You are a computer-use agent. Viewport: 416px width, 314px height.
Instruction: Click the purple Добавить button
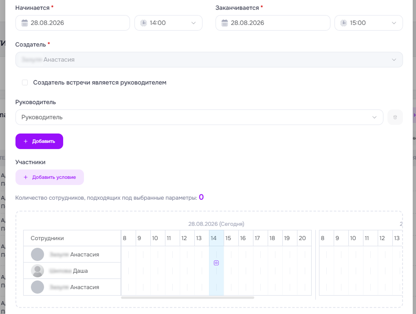tap(39, 141)
